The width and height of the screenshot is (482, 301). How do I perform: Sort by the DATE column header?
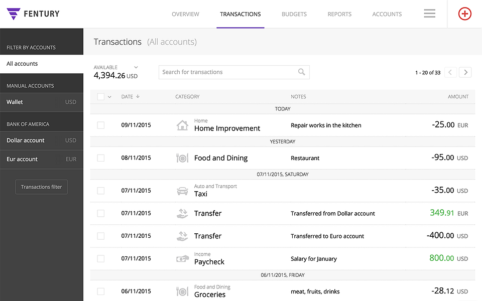tap(127, 96)
